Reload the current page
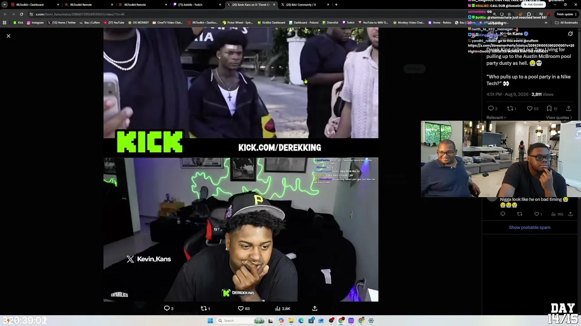 click(21, 14)
